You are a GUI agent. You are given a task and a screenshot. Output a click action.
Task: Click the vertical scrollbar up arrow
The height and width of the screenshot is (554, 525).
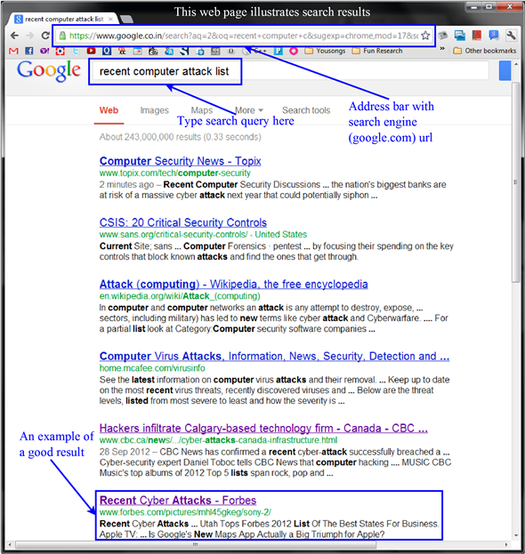pyautogui.click(x=516, y=65)
